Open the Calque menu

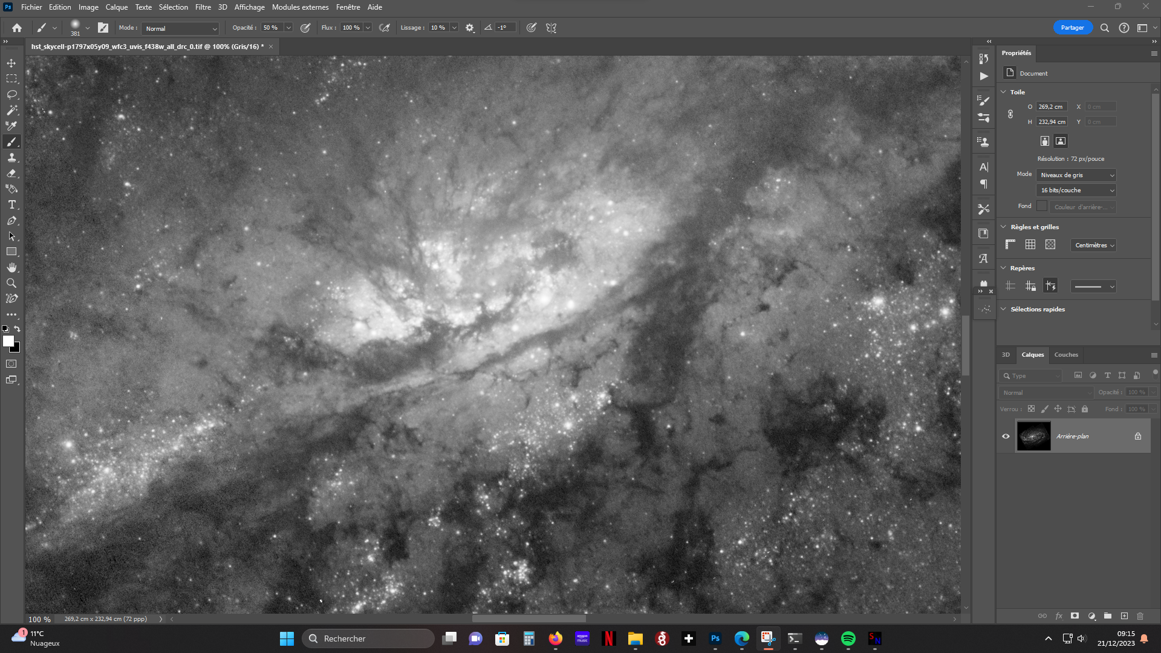tap(117, 7)
